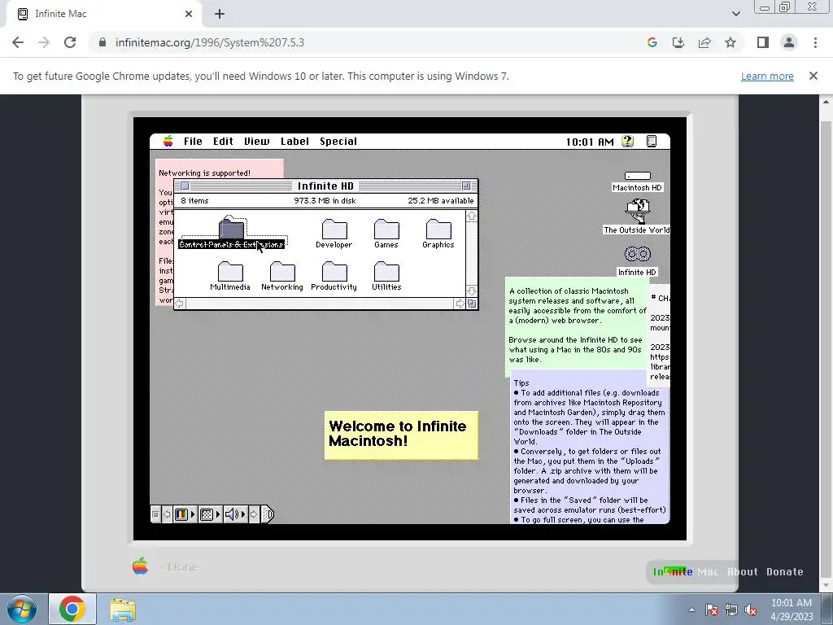Open the Application menu icon in menu bar

pyautogui.click(x=652, y=142)
